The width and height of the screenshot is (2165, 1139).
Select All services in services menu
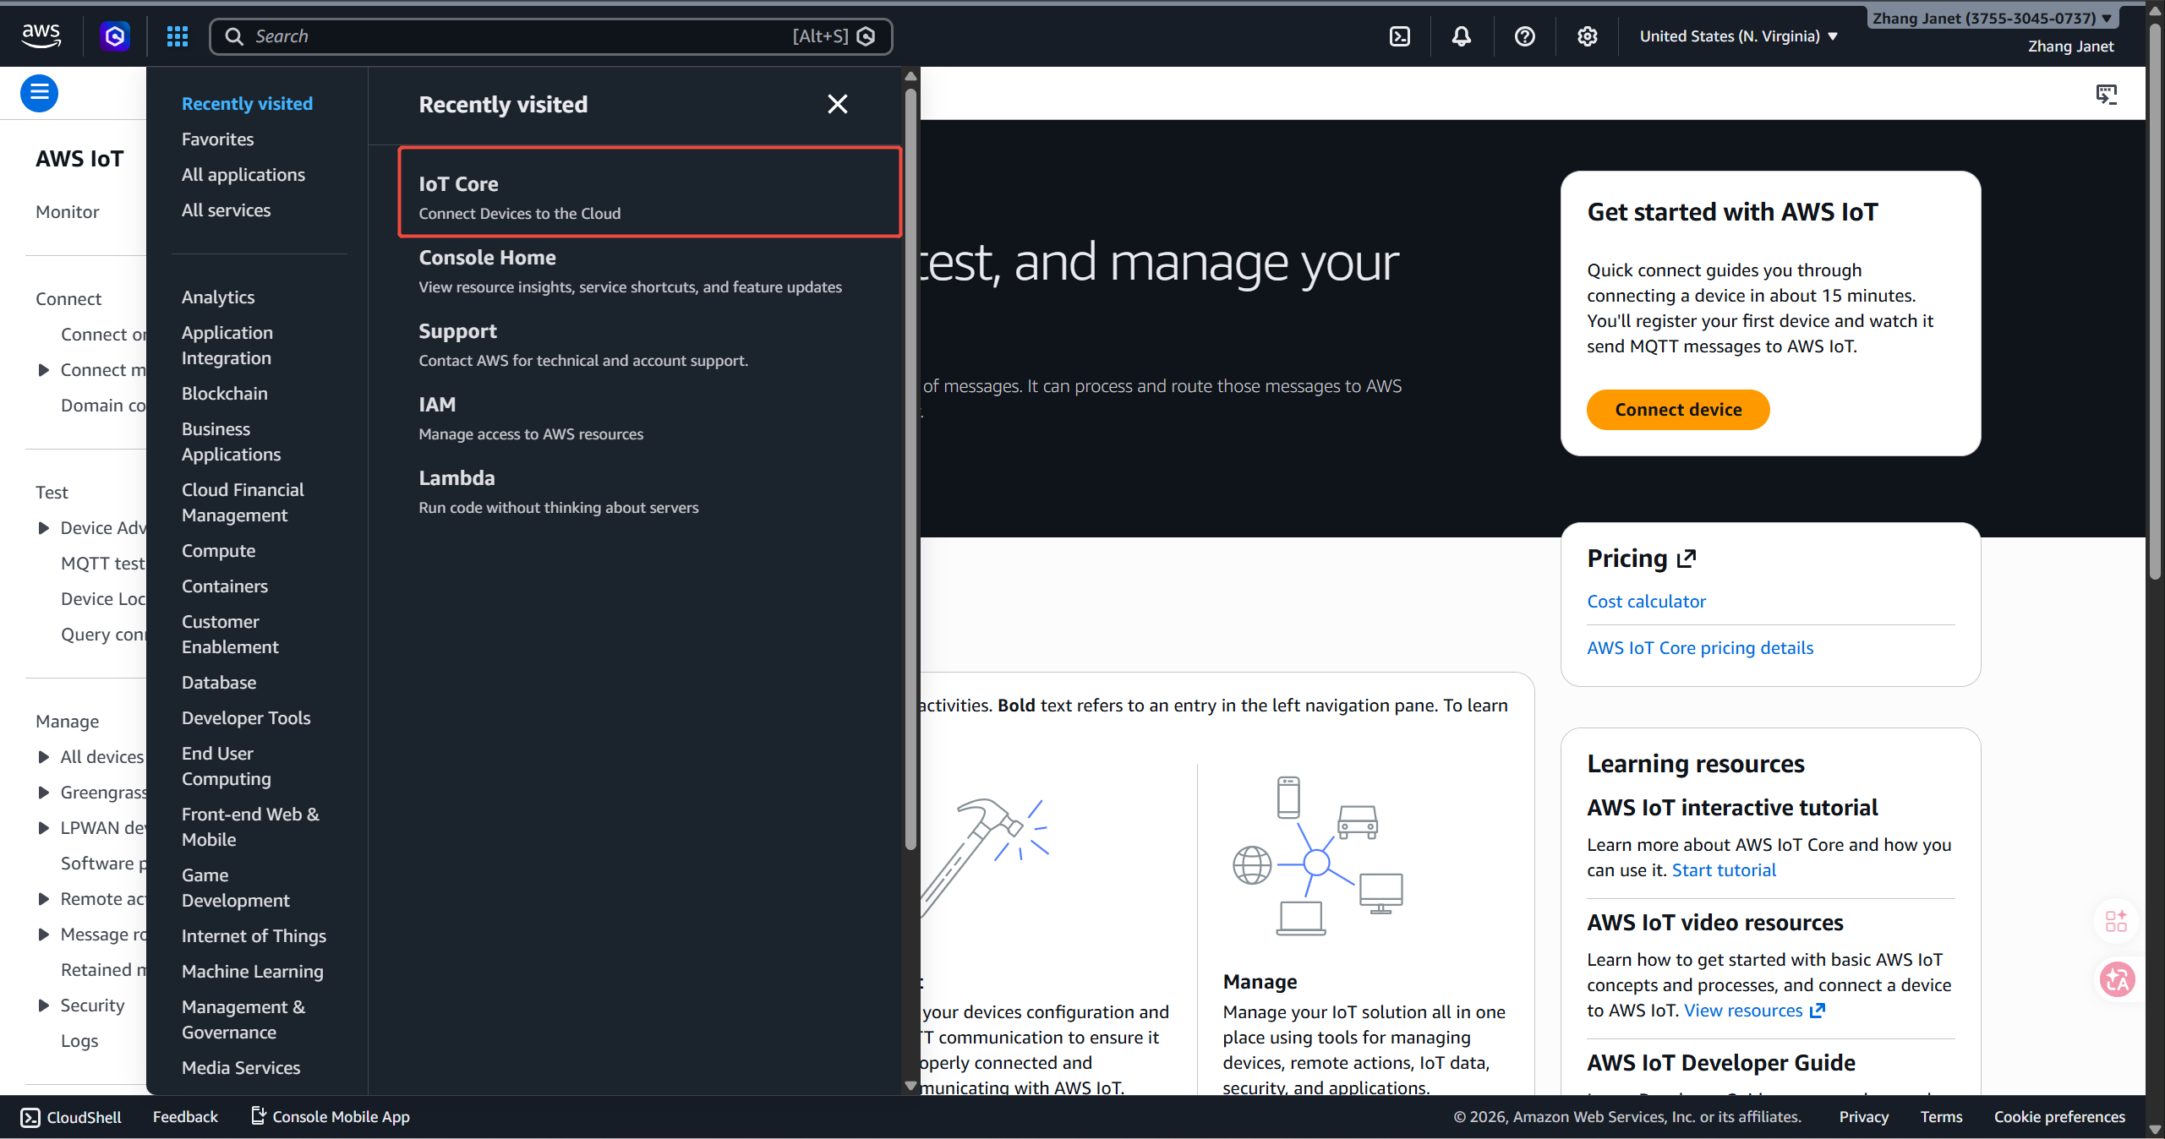click(226, 210)
